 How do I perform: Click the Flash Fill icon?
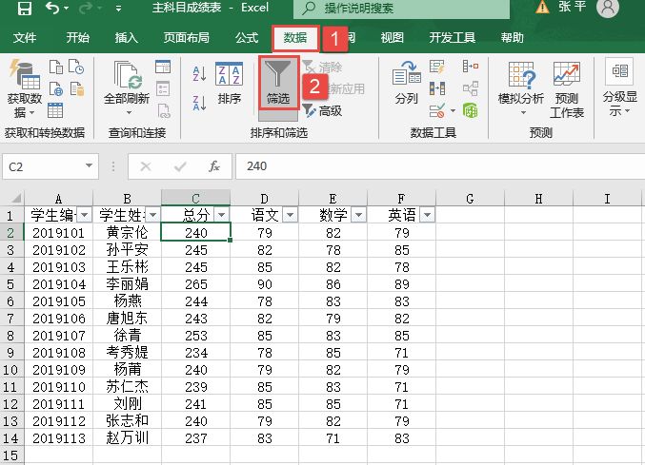point(437,66)
